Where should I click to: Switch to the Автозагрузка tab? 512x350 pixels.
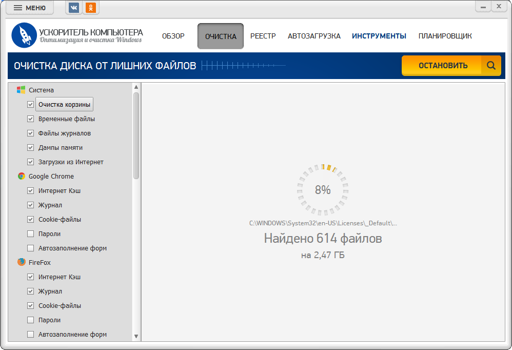coord(314,36)
